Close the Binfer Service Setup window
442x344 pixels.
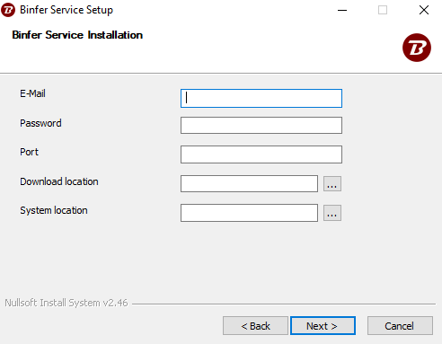pos(424,10)
